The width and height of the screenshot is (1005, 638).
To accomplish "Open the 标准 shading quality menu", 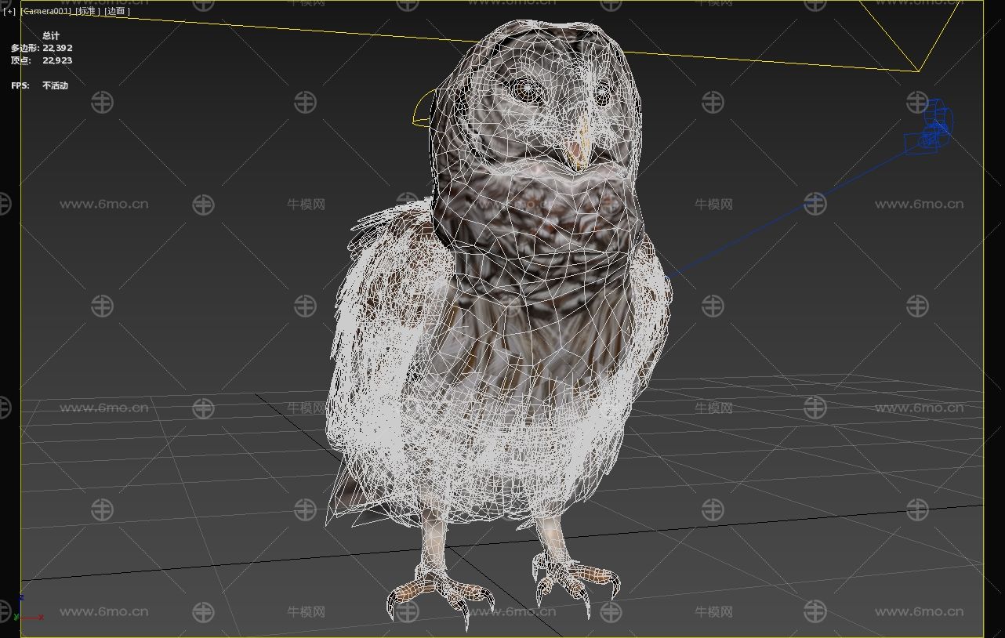I will pyautogui.click(x=88, y=12).
